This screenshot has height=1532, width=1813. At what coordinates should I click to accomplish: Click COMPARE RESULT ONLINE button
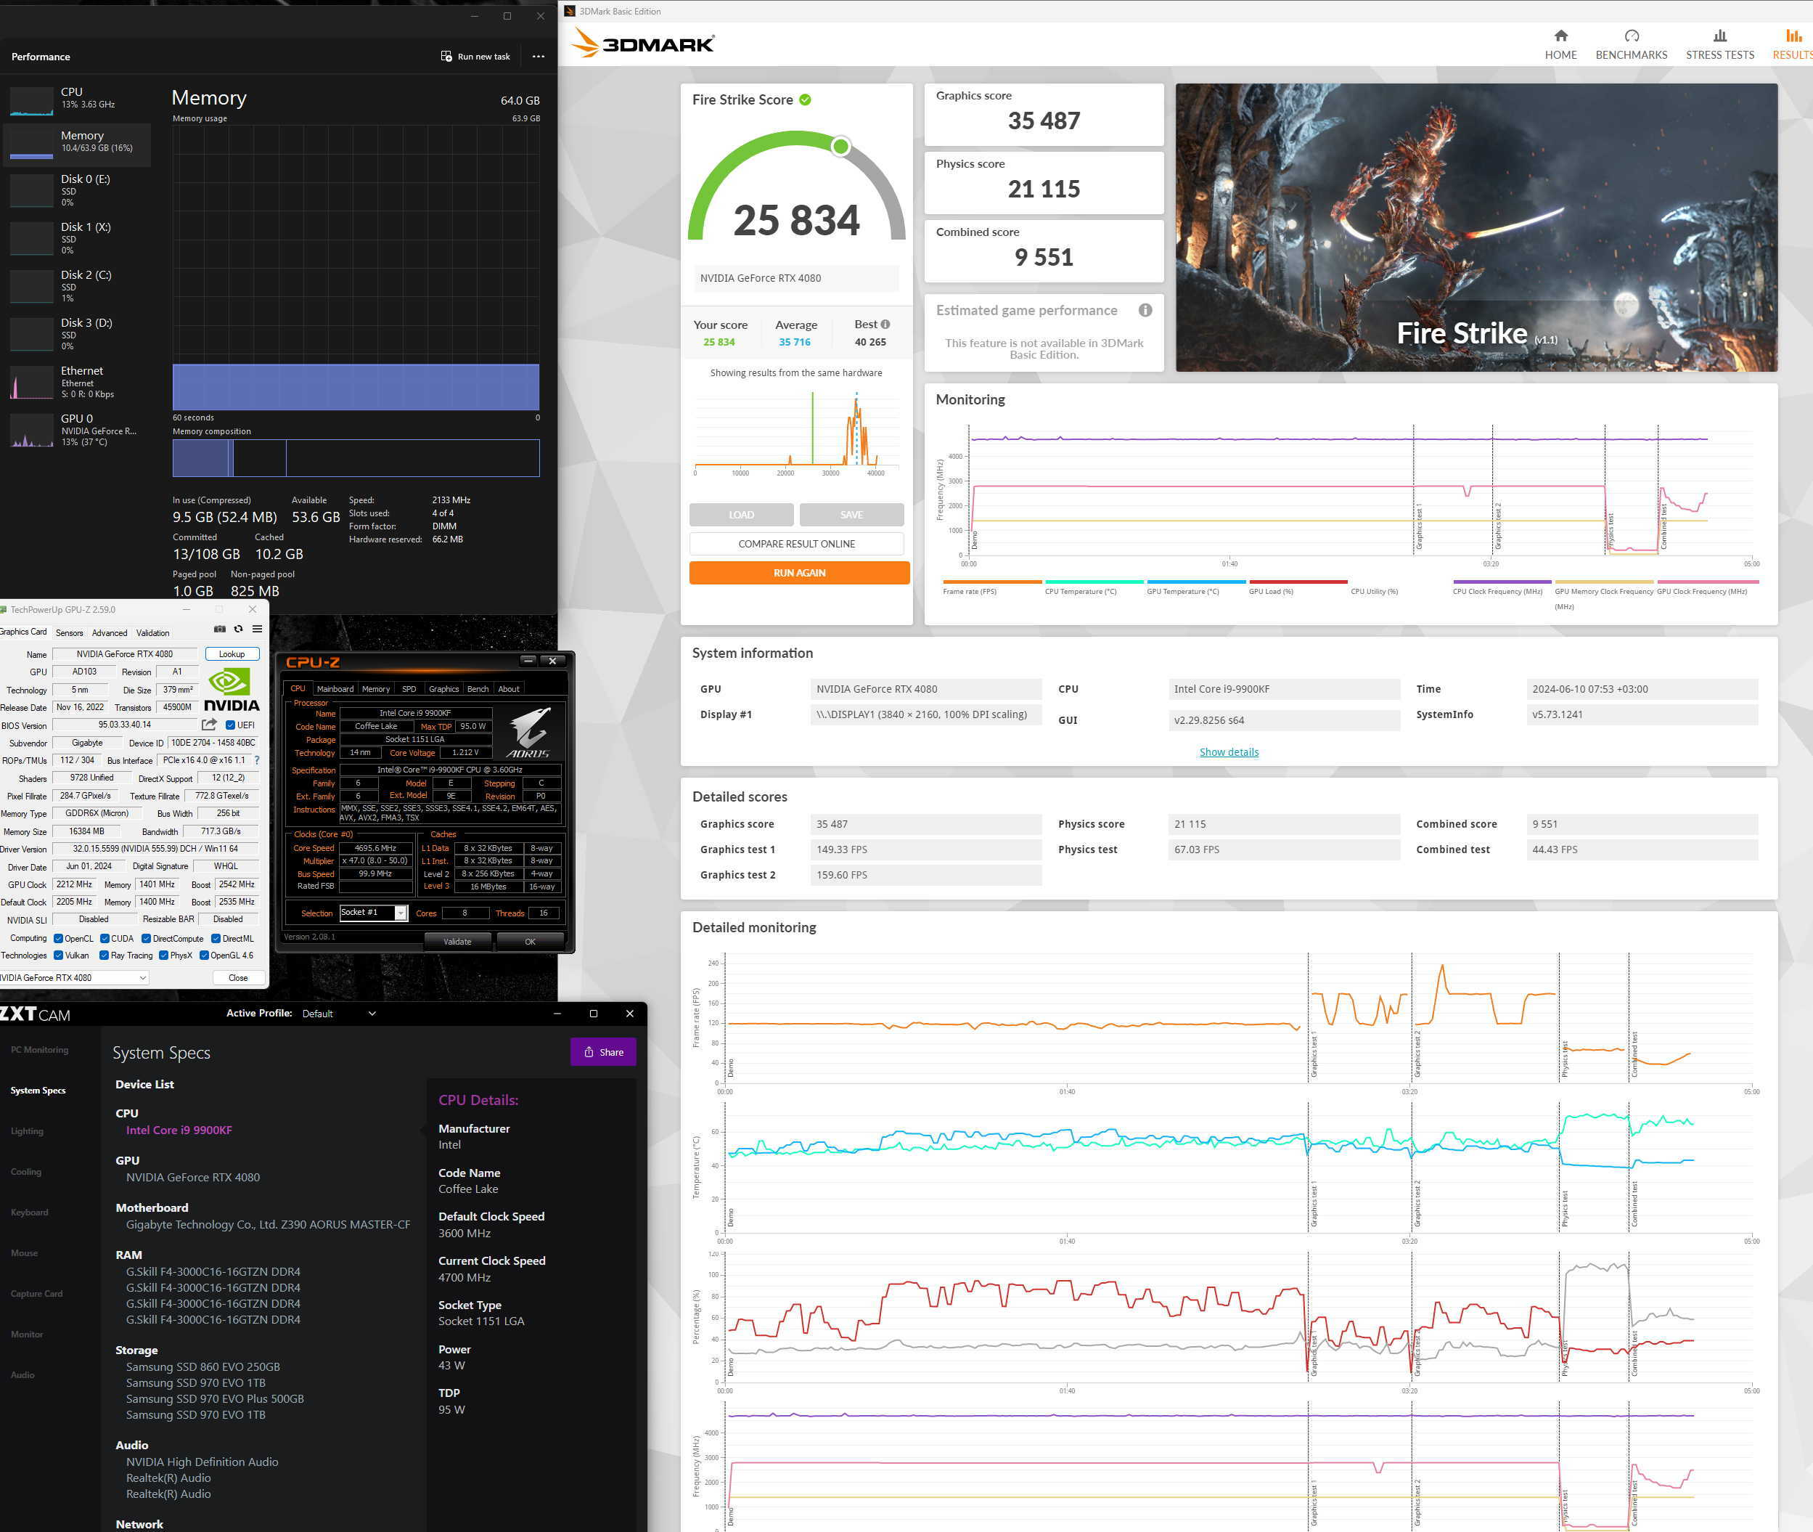tap(796, 544)
